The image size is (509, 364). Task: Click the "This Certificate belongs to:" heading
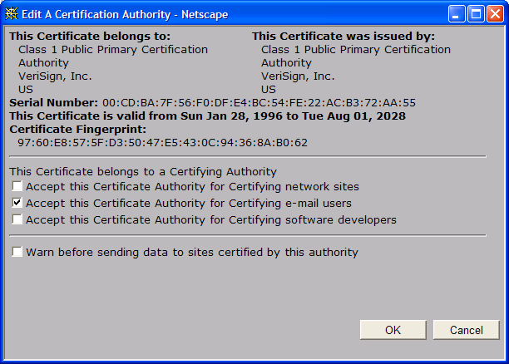[x=90, y=37]
